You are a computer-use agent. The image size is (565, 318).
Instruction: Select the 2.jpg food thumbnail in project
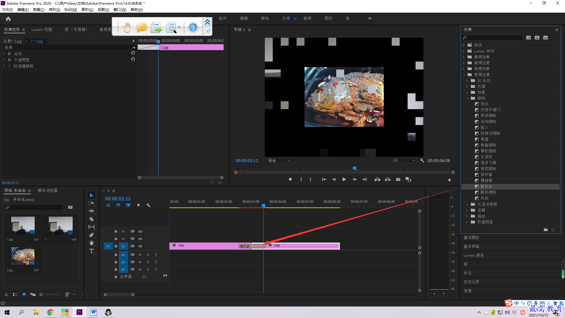pyautogui.click(x=23, y=256)
